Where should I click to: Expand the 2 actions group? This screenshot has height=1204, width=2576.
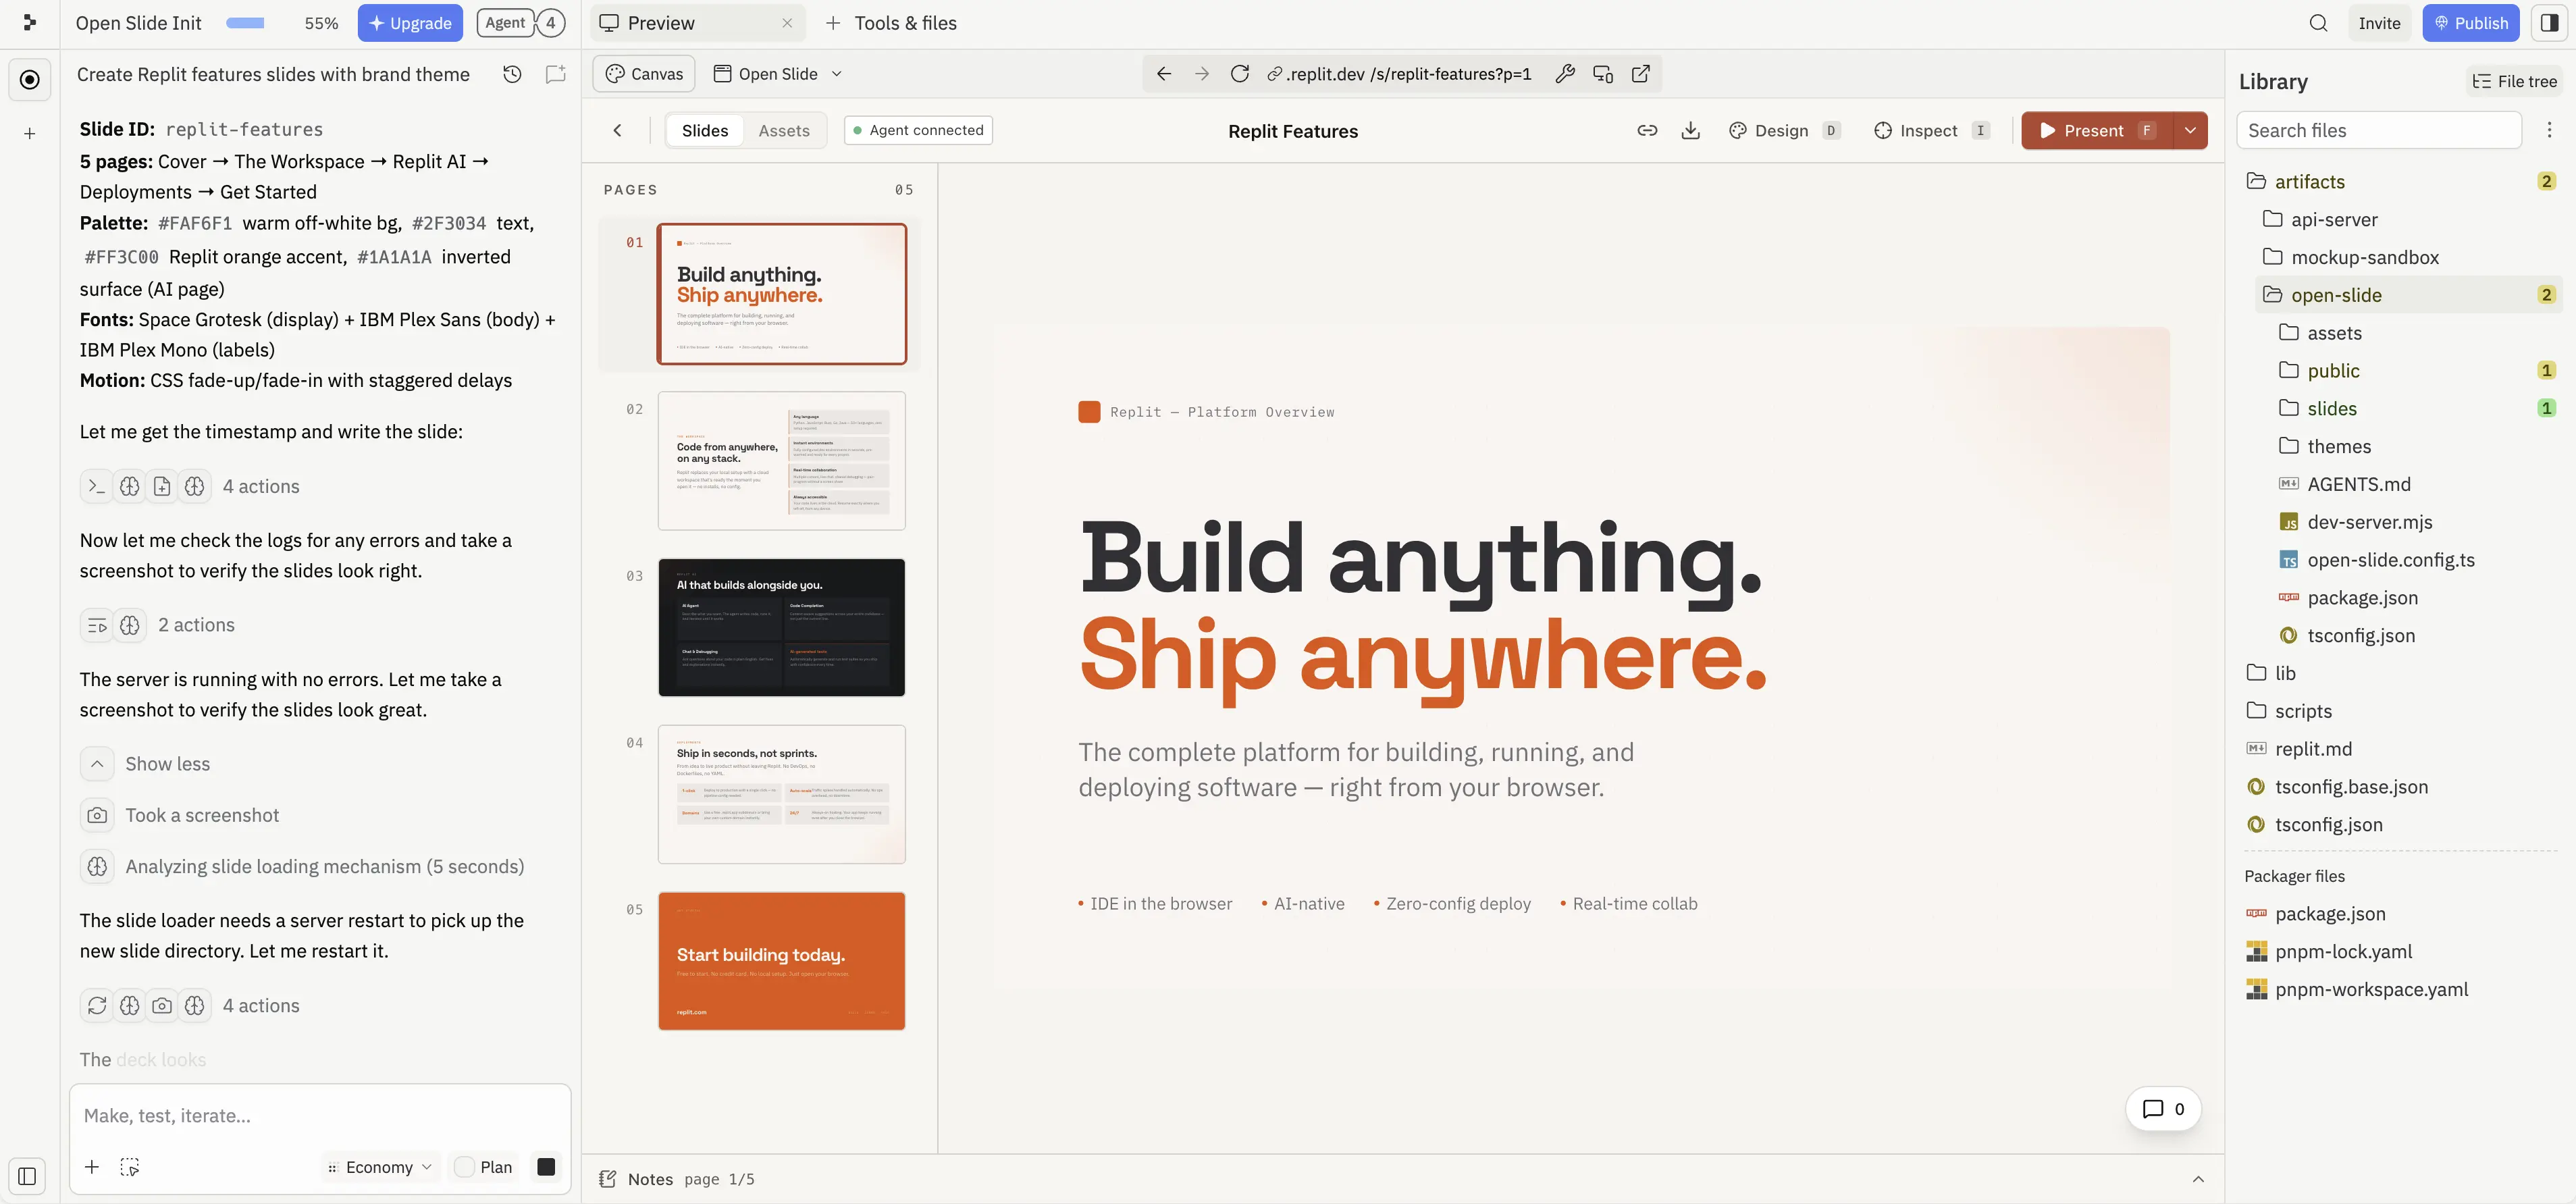[158, 625]
